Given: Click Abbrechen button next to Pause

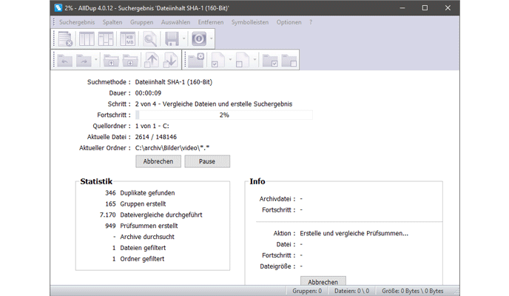Looking at the screenshot, I should (x=158, y=161).
